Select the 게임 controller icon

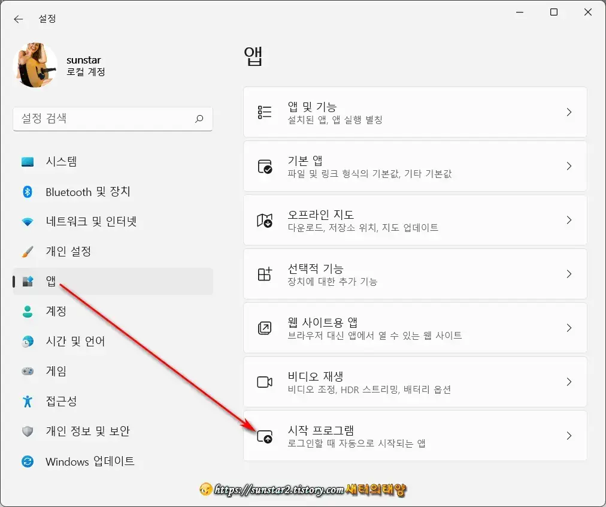click(28, 372)
